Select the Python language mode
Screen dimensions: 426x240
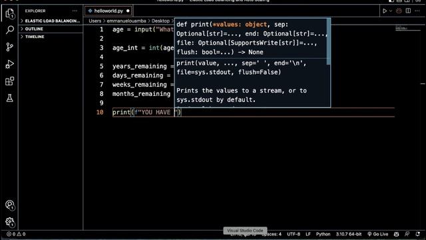coord(323,234)
